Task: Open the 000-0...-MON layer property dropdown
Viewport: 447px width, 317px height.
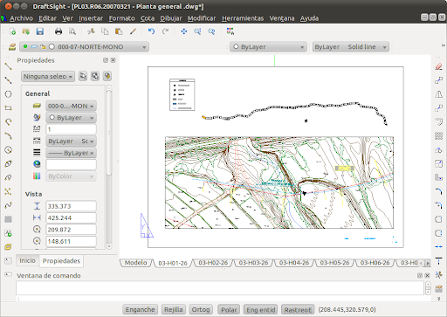Action: pyautogui.click(x=71, y=106)
